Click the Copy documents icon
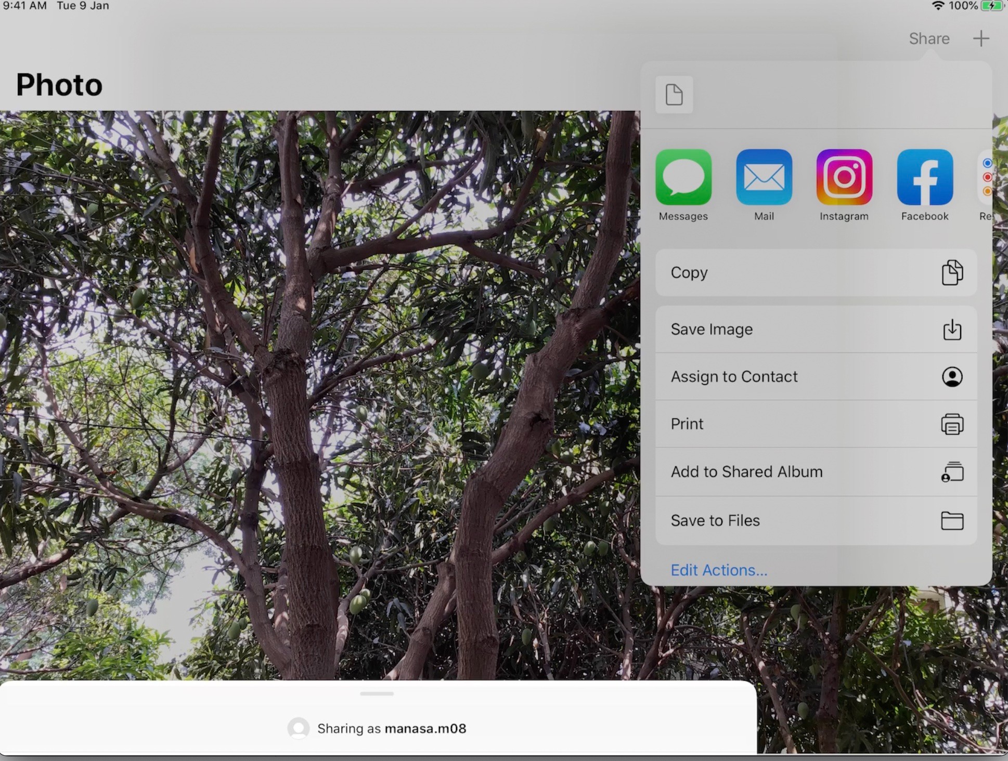The width and height of the screenshot is (1008, 761). (952, 272)
